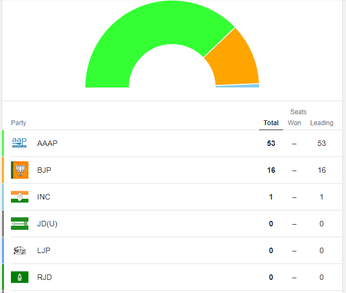Select the Total seats column tab
Viewport: 346px width, 293px height.
pos(271,123)
